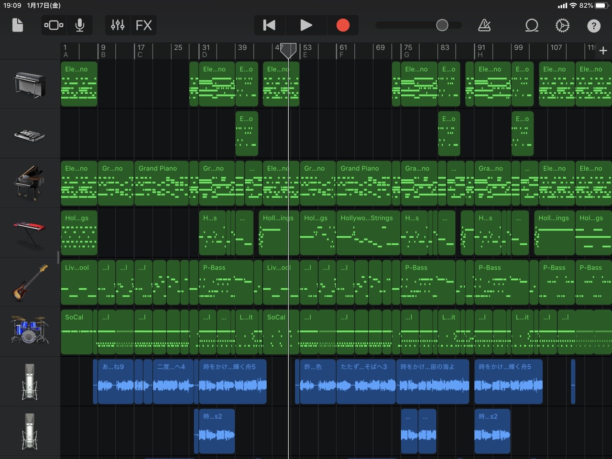This screenshot has height=459, width=612.
Task: Select 時...s2 harmony region at bar 31
Action: (x=217, y=431)
